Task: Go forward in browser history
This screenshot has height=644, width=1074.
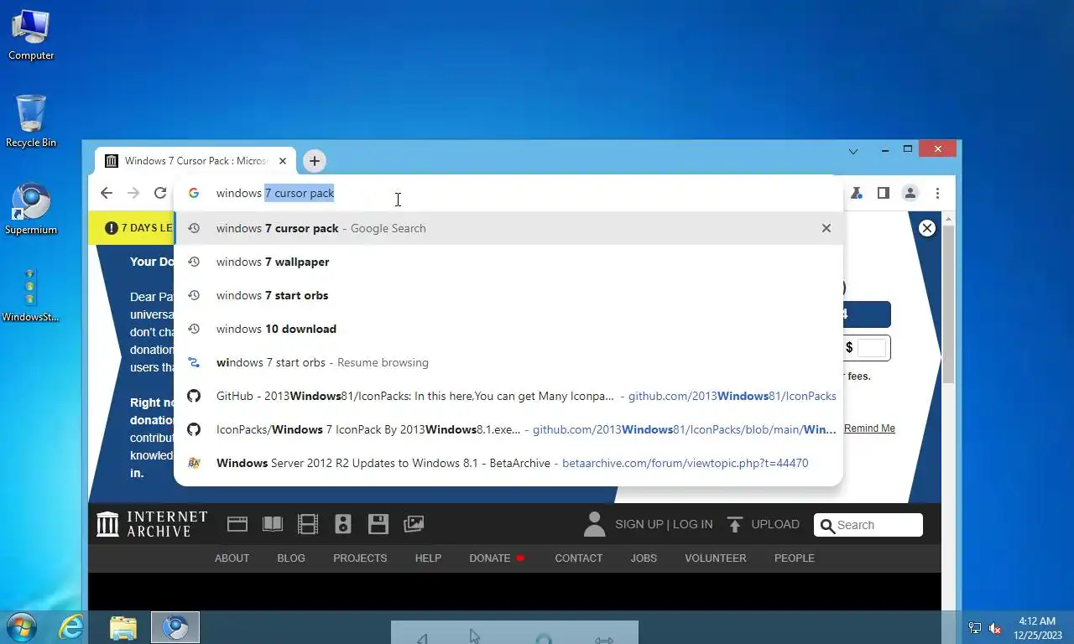Action: click(133, 193)
